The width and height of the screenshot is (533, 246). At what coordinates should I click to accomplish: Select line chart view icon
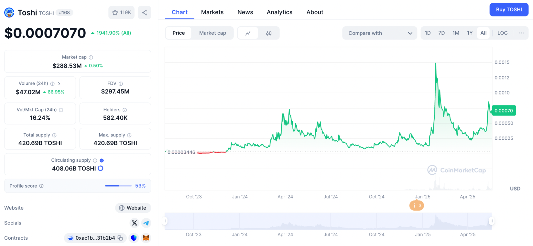pyautogui.click(x=248, y=33)
